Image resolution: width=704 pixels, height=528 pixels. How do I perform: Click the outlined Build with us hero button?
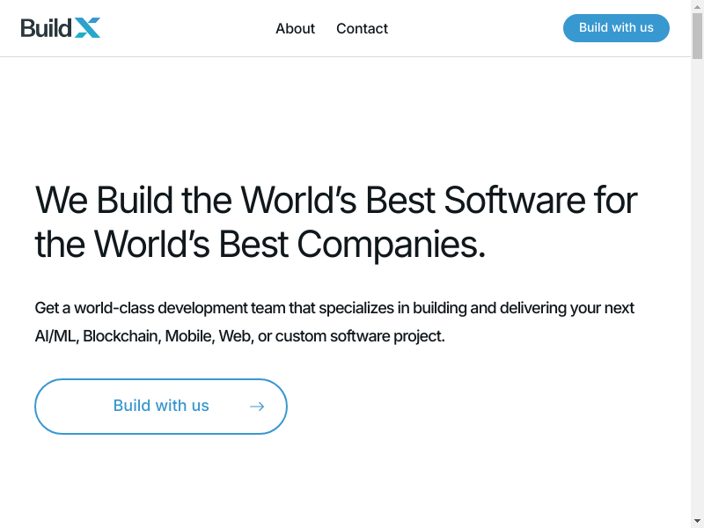[x=161, y=407]
